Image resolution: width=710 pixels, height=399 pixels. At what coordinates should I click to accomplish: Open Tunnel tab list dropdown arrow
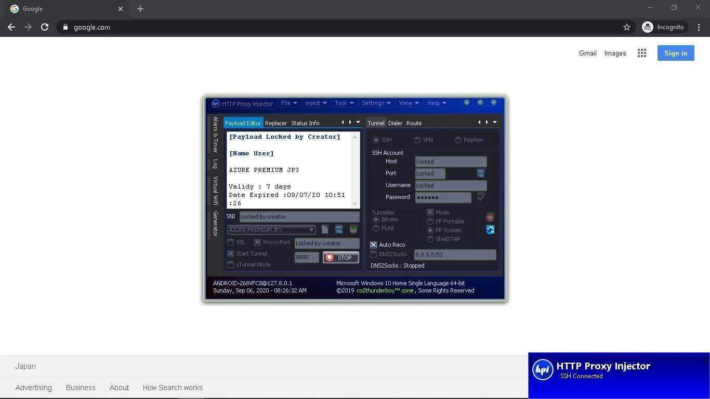495,122
